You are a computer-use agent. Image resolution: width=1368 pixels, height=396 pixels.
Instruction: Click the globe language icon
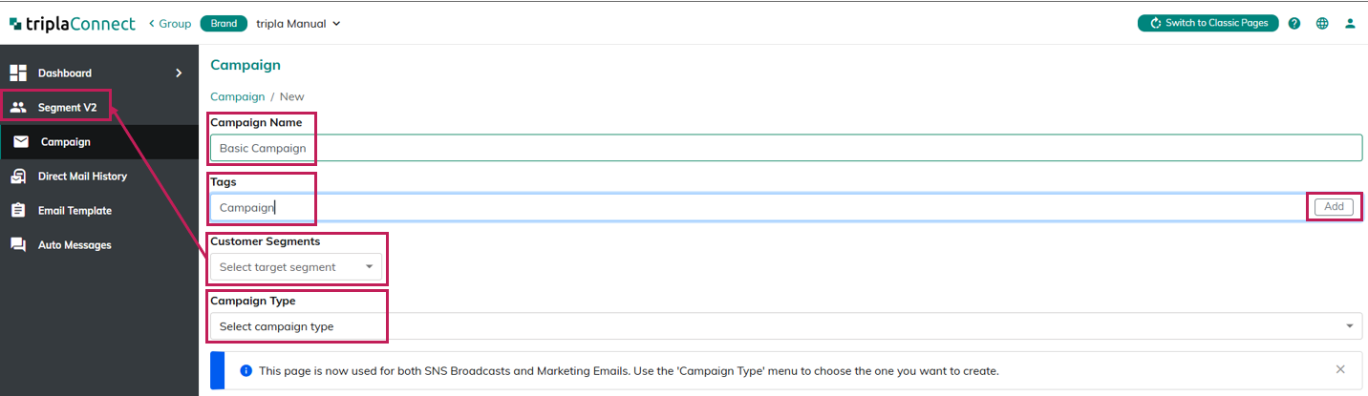pos(1322,24)
